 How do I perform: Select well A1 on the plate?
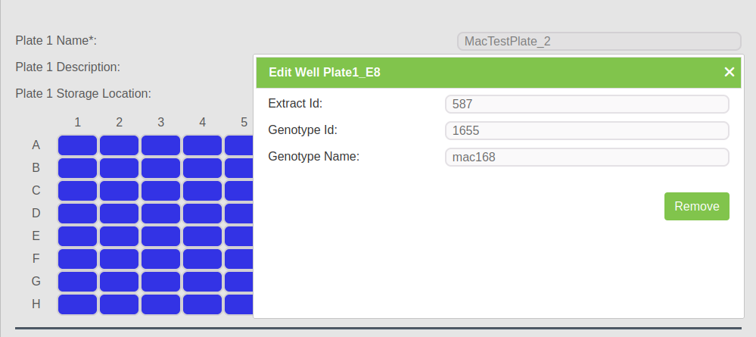pos(77,145)
